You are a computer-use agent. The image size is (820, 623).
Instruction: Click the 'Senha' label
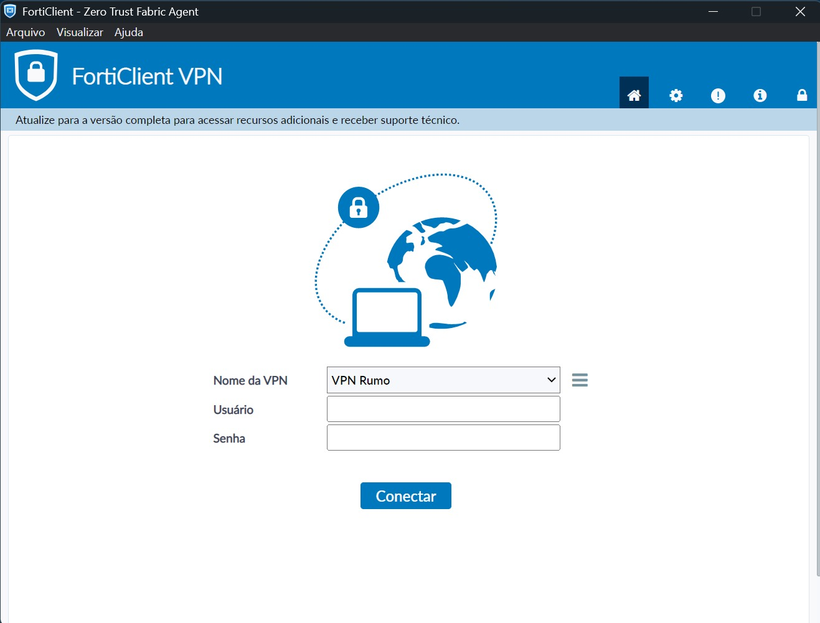[x=229, y=438]
